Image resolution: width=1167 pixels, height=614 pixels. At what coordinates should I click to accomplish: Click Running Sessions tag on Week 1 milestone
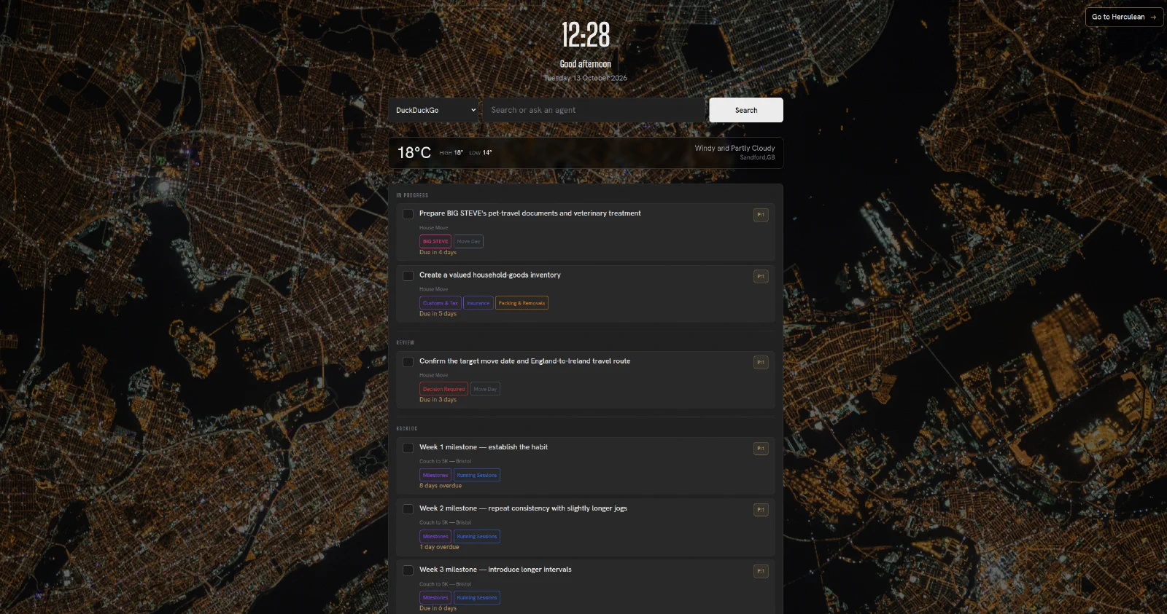pos(477,475)
